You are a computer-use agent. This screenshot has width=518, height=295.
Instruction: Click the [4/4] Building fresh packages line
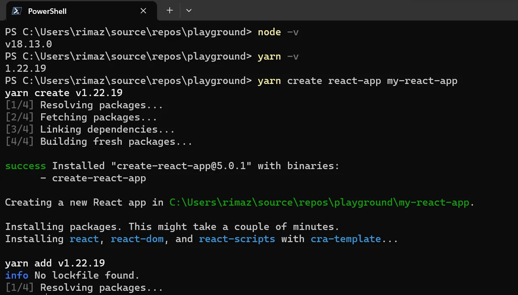pos(99,141)
